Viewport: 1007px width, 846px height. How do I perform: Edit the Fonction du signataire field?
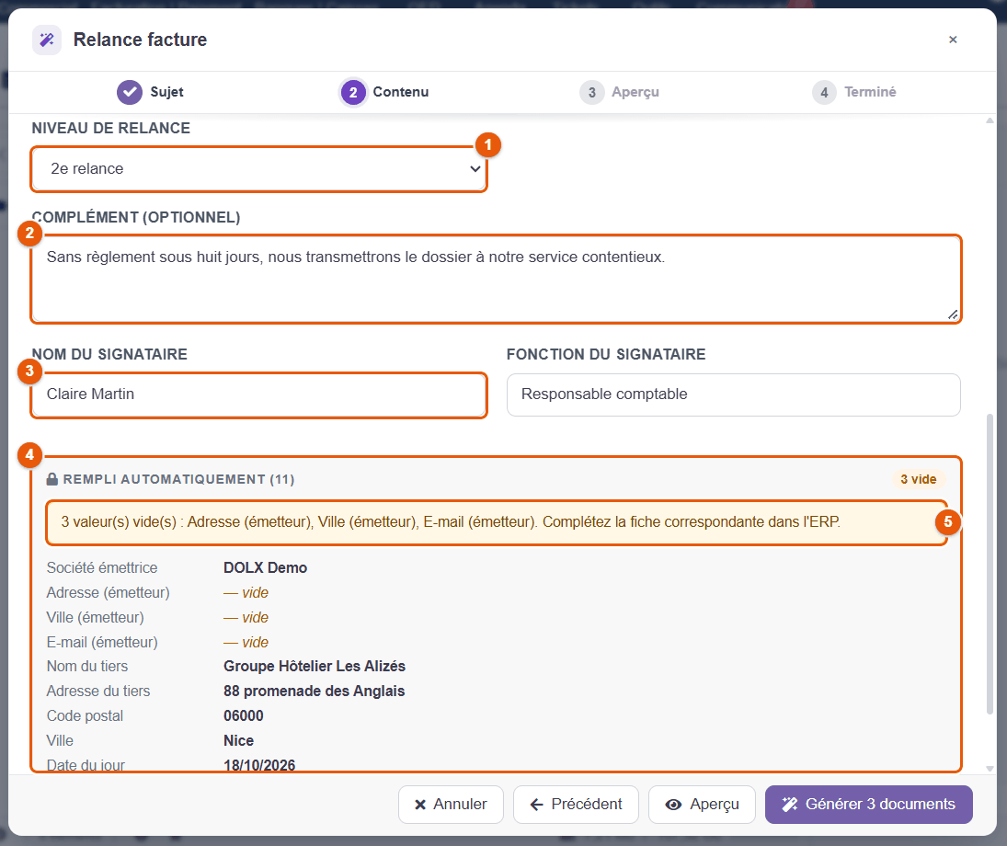click(x=734, y=394)
